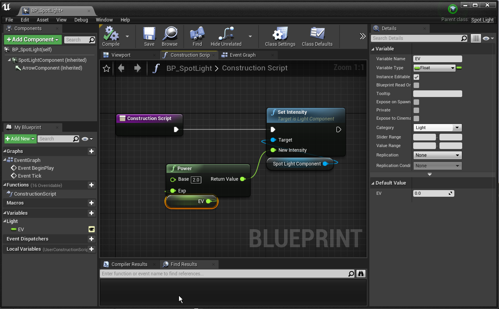
Task: Open Spot Light parent class link
Action: pyautogui.click(x=482, y=20)
